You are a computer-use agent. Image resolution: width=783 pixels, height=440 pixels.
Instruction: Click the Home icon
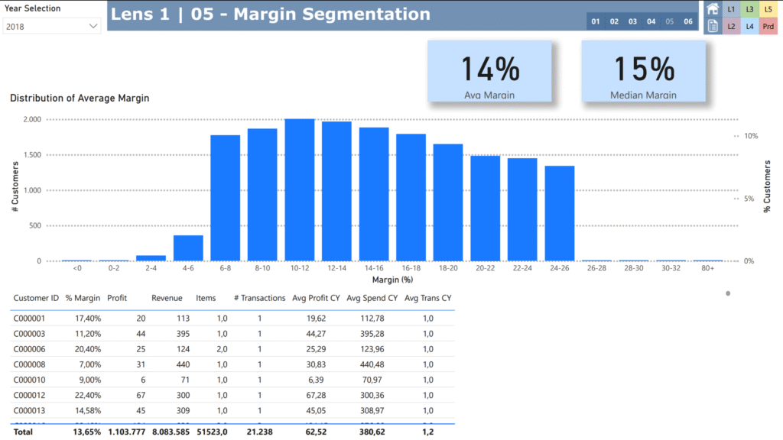point(713,9)
